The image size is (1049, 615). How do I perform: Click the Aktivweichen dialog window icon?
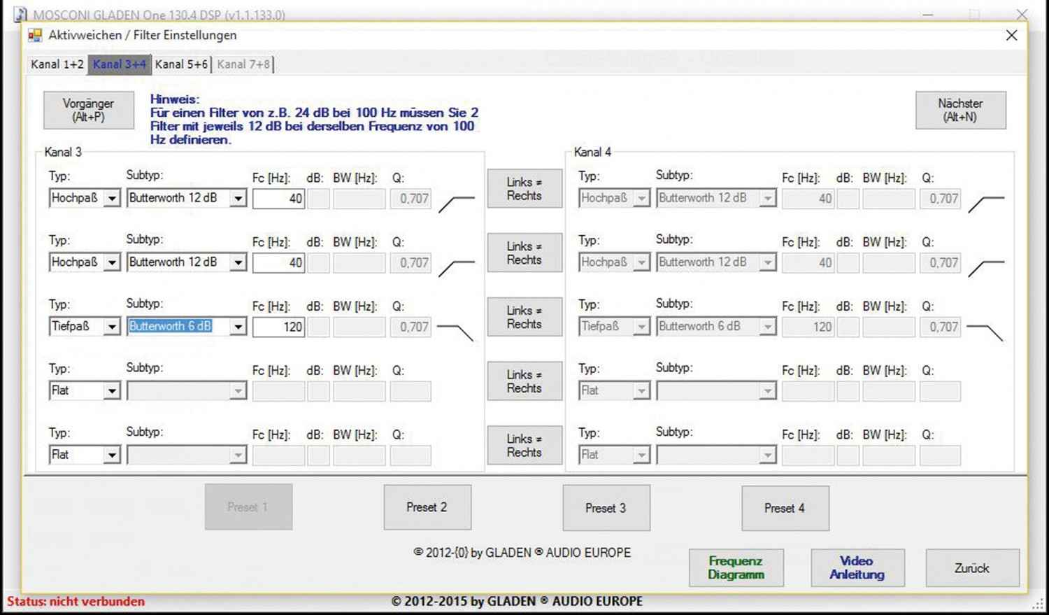point(35,35)
